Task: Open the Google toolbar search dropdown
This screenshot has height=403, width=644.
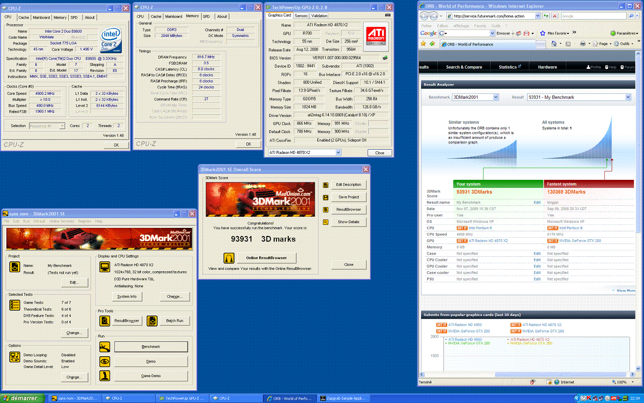Action: coord(492,33)
